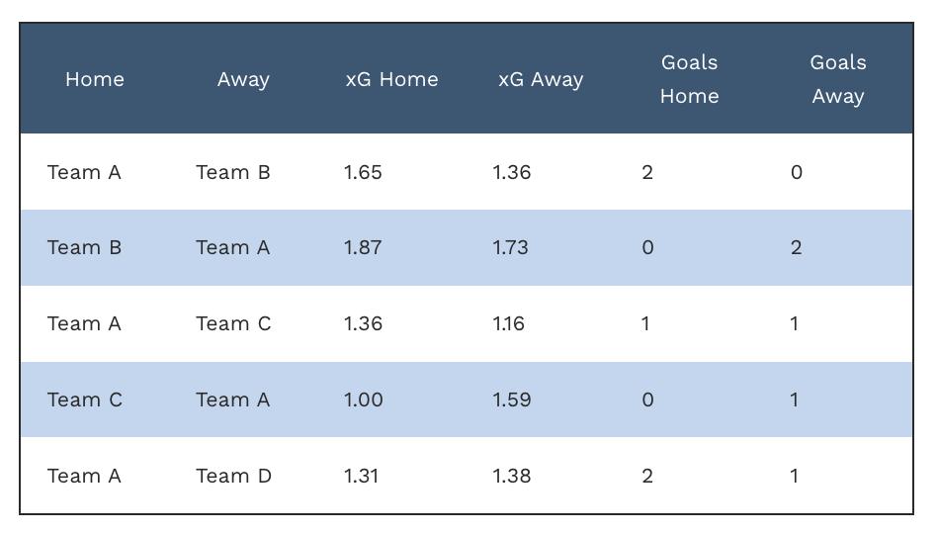Viewport: 937px width, 534px height.
Task: Click the Goals Away column header
Action: click(x=838, y=79)
